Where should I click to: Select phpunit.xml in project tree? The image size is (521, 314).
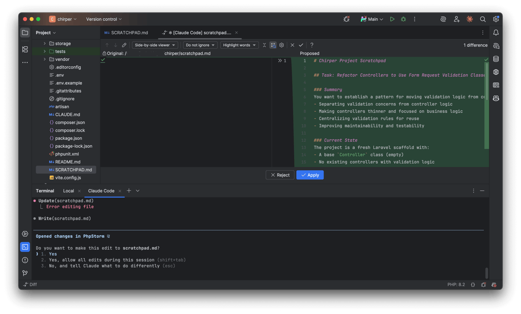tap(66, 154)
